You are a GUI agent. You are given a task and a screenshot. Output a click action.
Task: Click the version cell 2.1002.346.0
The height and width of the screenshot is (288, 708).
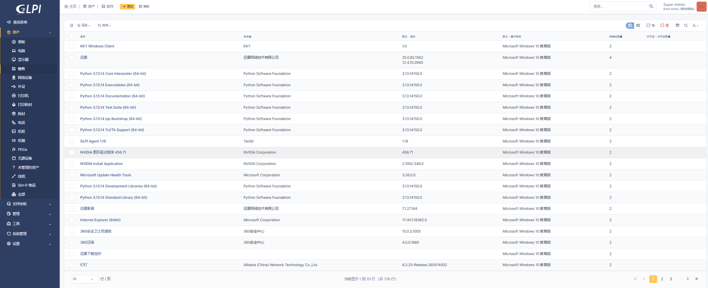(x=413, y=164)
